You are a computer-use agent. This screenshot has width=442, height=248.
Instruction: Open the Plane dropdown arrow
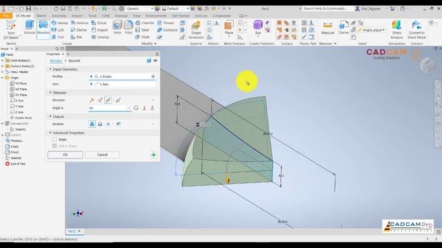(x=229, y=37)
